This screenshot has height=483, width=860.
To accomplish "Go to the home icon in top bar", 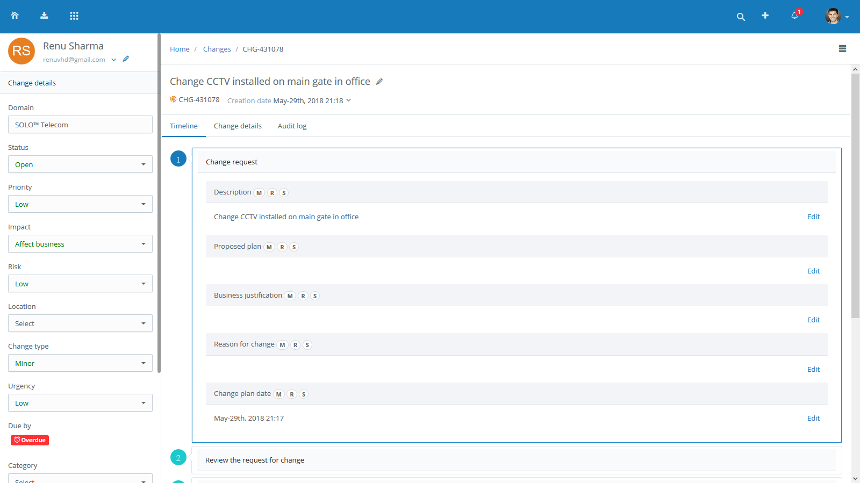I will 15,16.
